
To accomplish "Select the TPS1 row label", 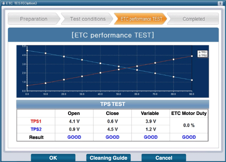I will [x=36, y=121].
